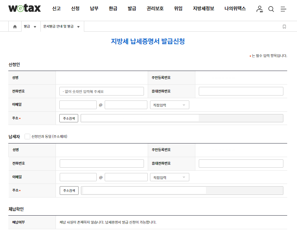Open the 납부 menu
The width and height of the screenshot is (297, 233).
(x=94, y=9)
